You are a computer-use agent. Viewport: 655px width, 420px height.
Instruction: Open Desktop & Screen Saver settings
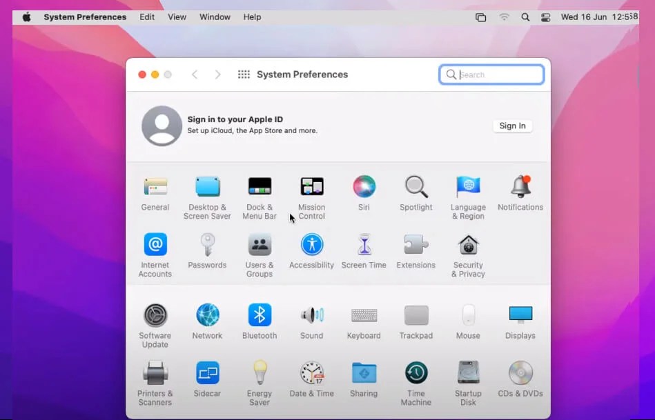point(207,187)
